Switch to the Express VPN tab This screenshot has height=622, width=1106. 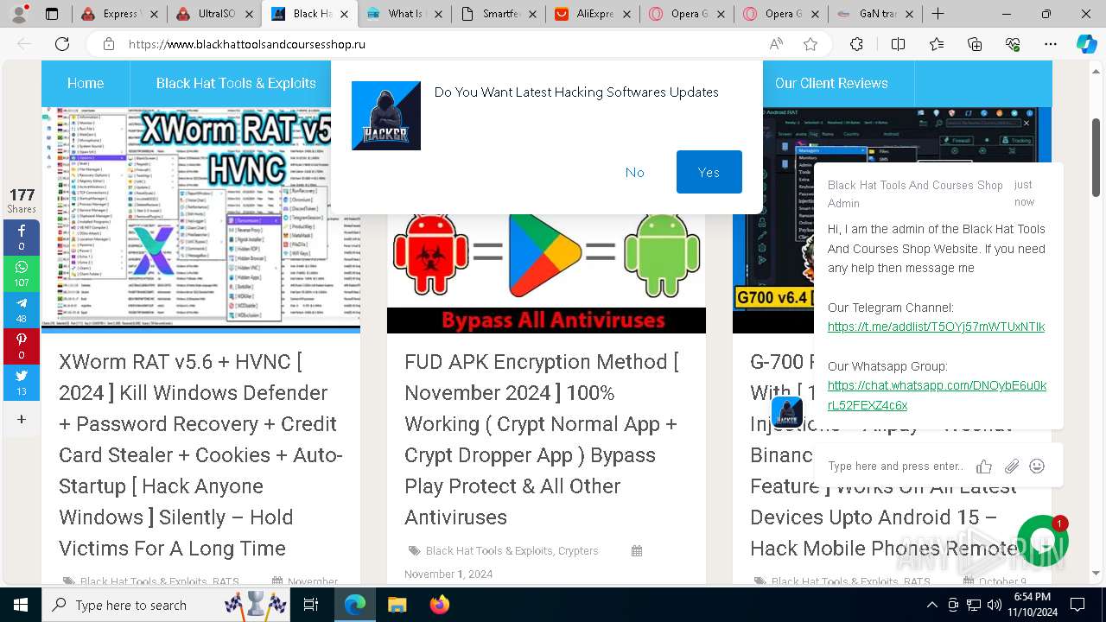point(118,14)
